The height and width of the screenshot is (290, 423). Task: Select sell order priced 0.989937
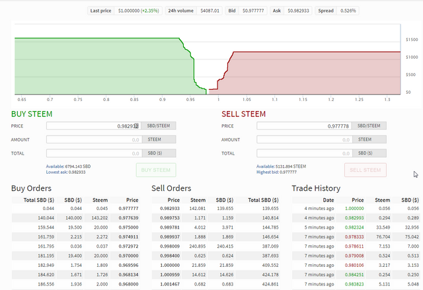216,236
